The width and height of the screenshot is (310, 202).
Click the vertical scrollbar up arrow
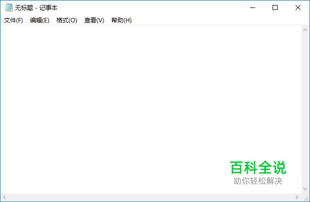click(305, 30)
